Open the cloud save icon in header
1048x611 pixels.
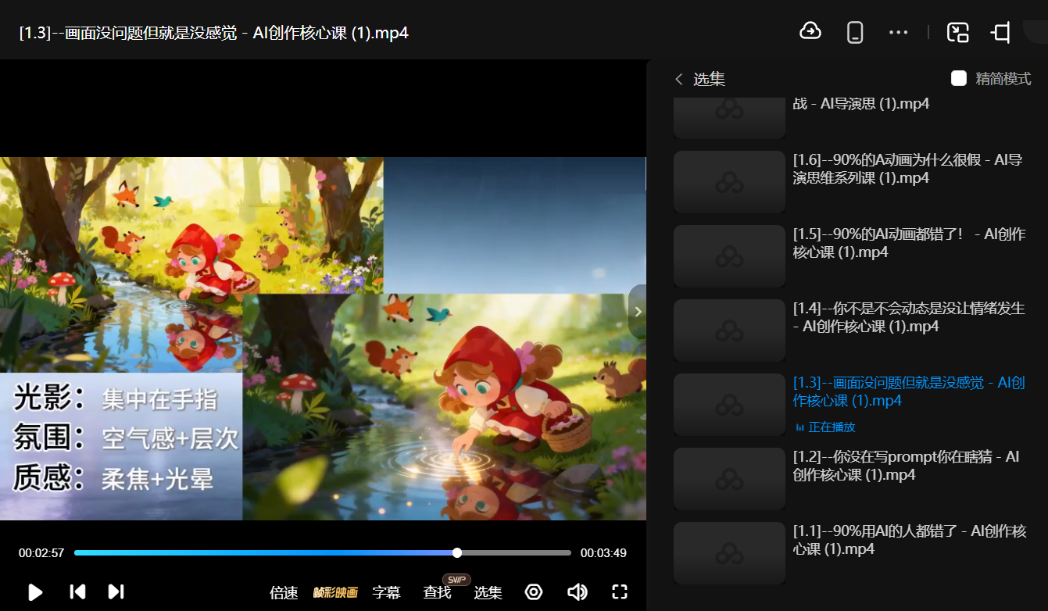pyautogui.click(x=810, y=32)
